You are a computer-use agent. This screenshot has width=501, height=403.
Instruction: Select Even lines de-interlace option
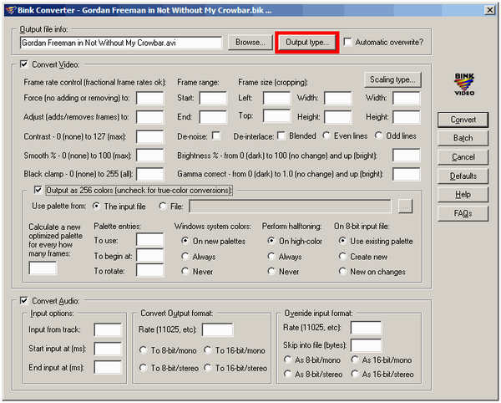(x=326, y=136)
